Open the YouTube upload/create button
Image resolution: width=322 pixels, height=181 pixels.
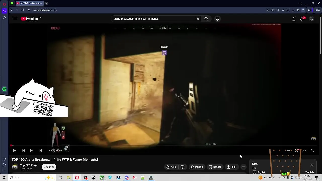294,19
